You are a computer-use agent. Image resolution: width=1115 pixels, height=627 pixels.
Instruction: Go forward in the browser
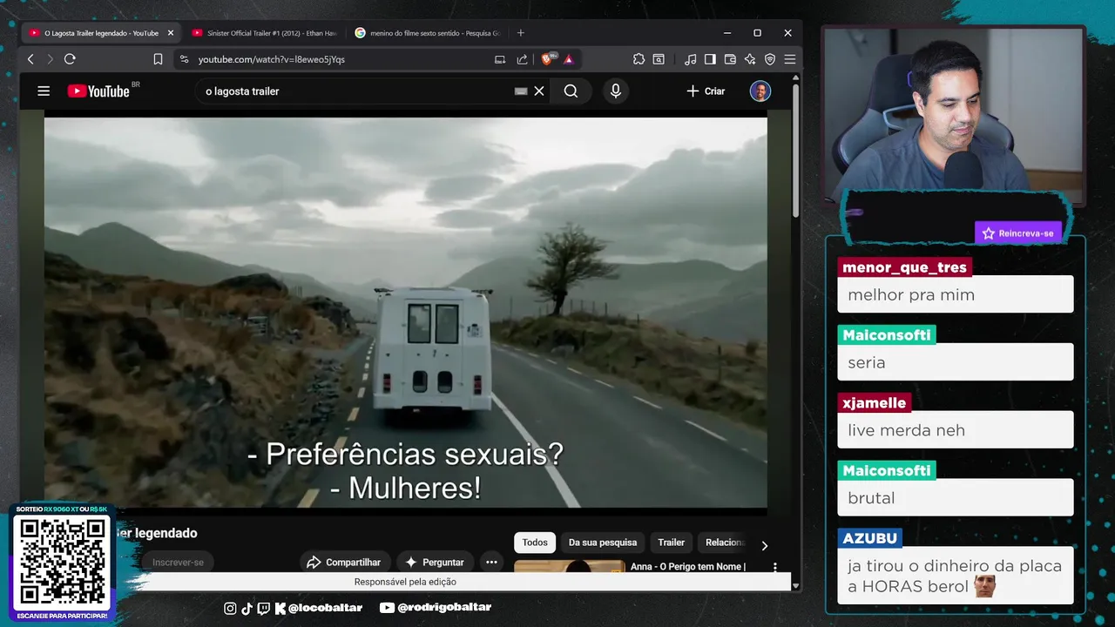50,59
